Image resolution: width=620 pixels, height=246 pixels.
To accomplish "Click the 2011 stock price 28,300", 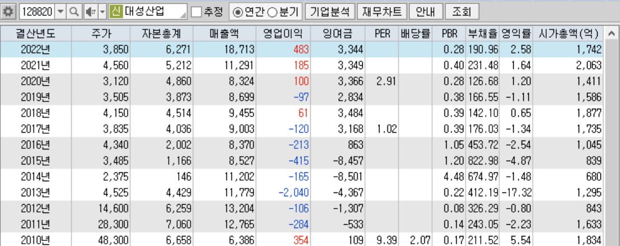I will point(113,224).
